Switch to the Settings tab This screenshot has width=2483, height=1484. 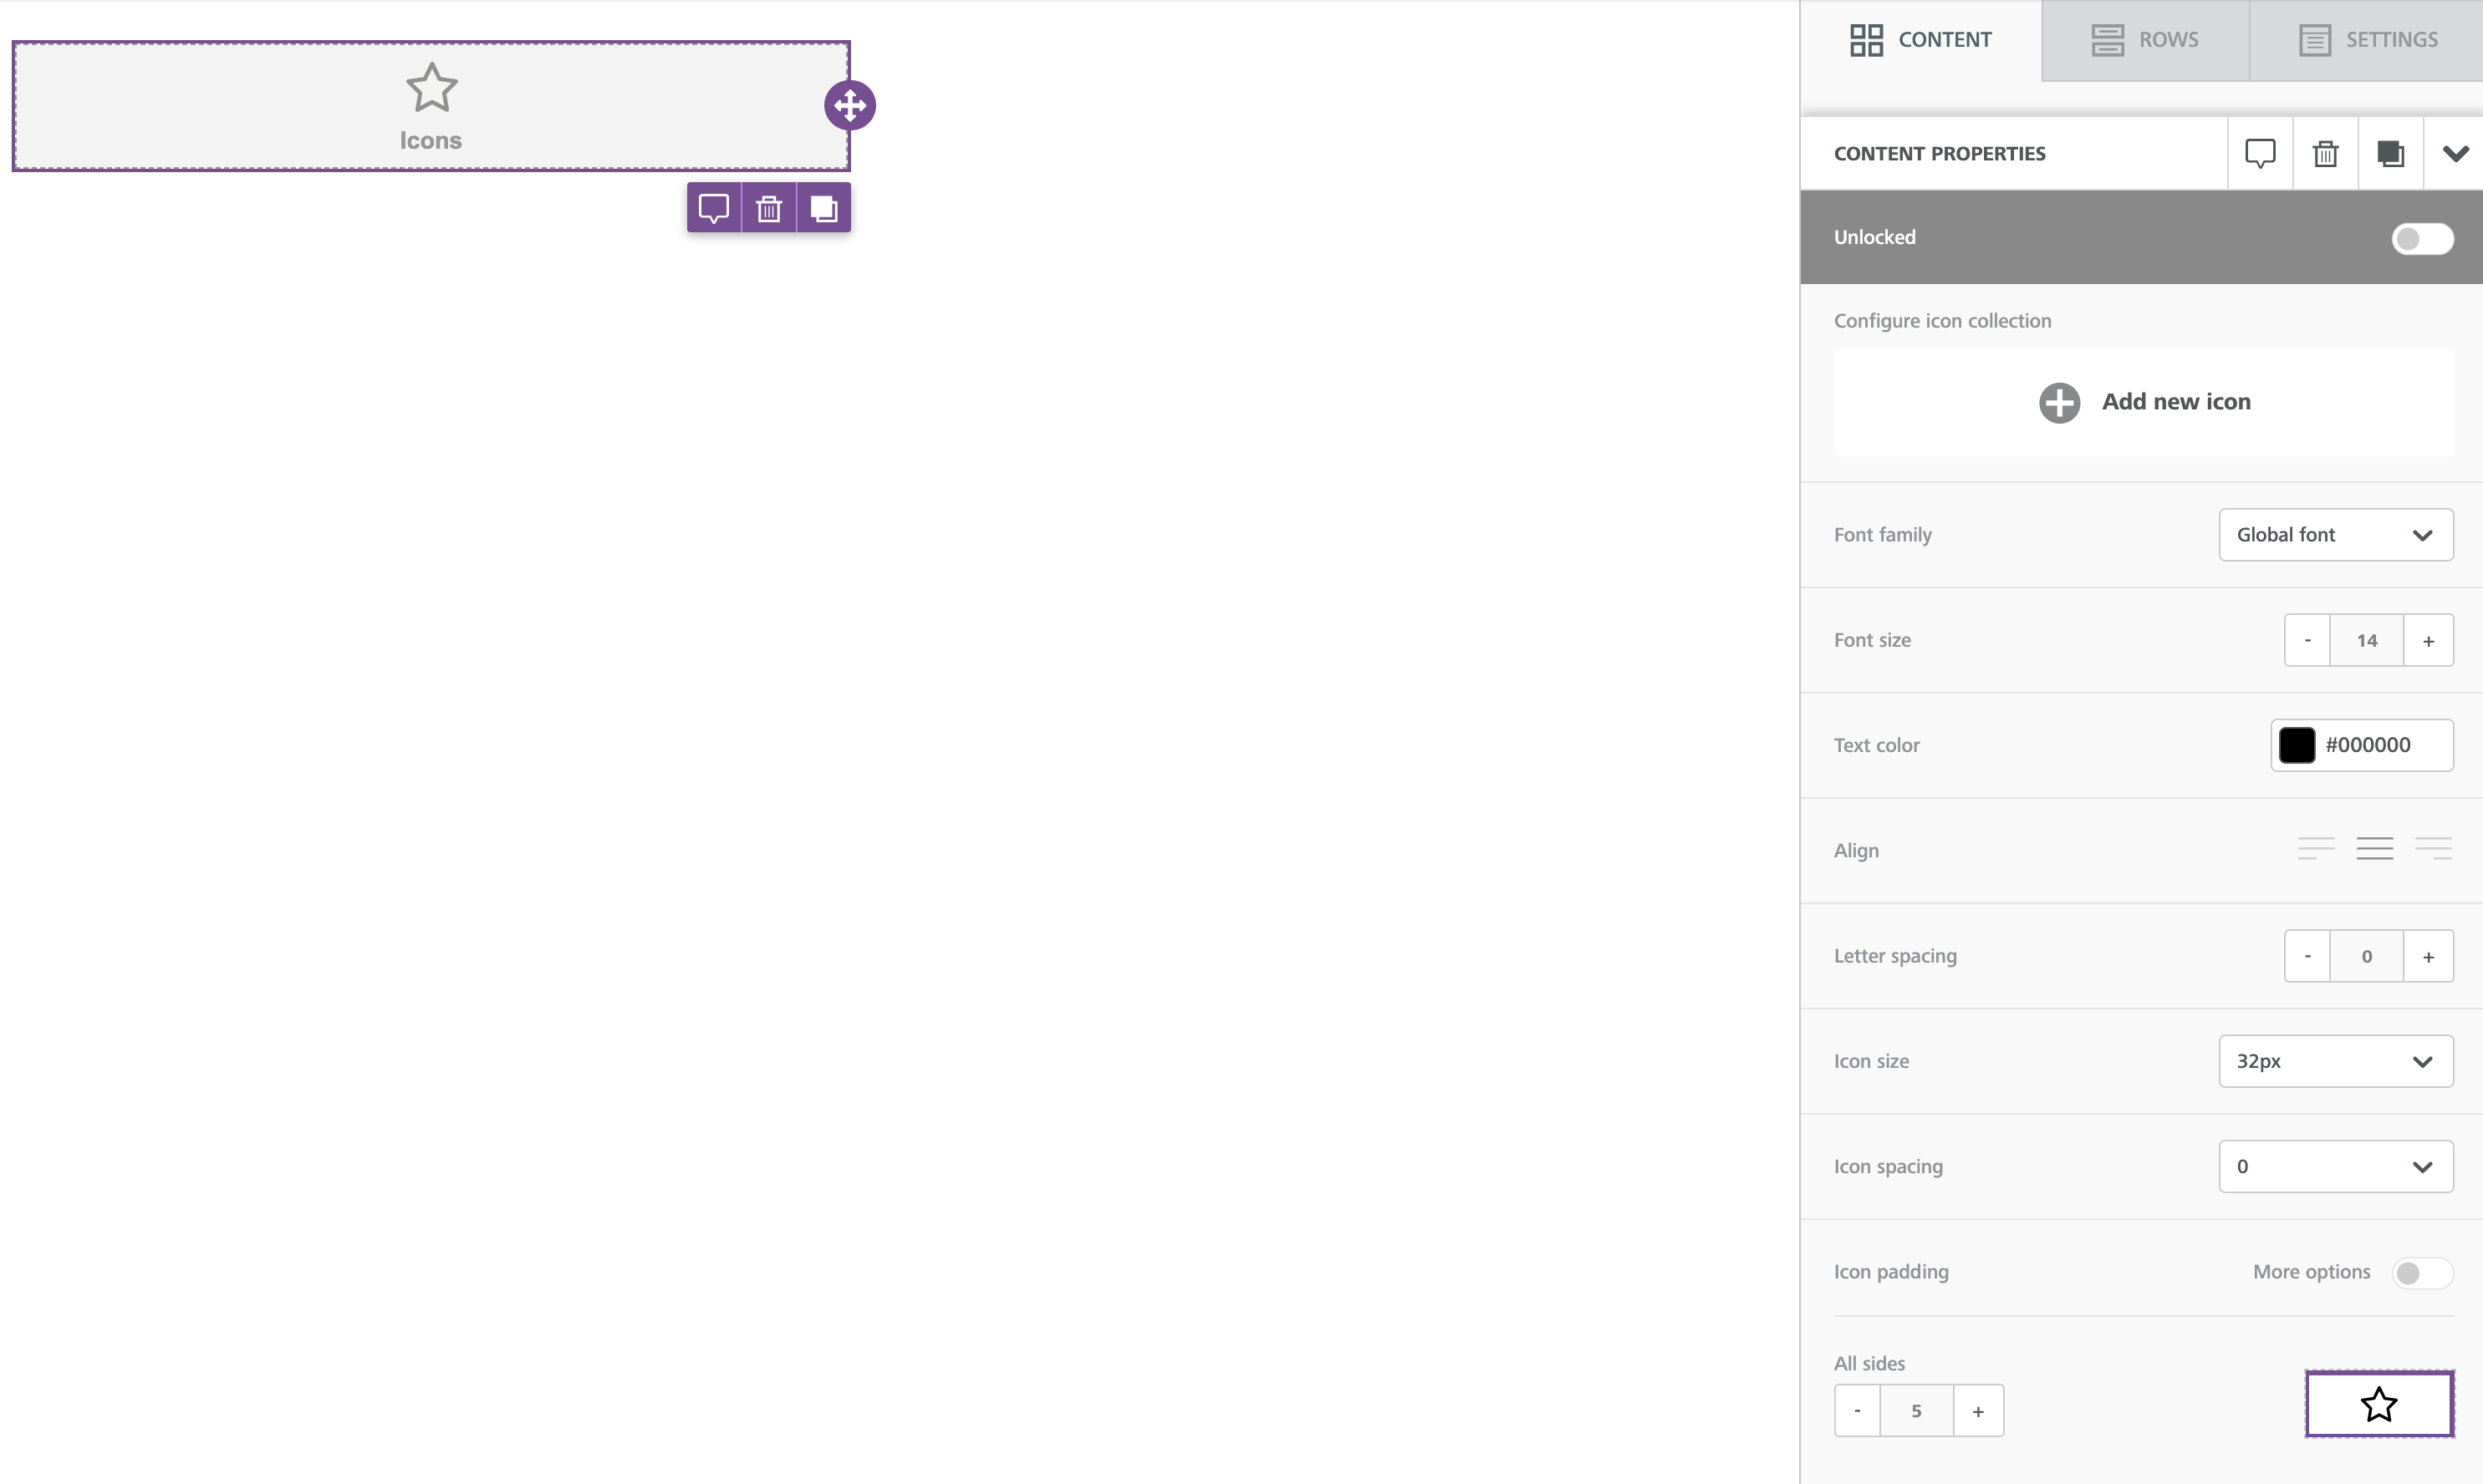tap(2367, 40)
